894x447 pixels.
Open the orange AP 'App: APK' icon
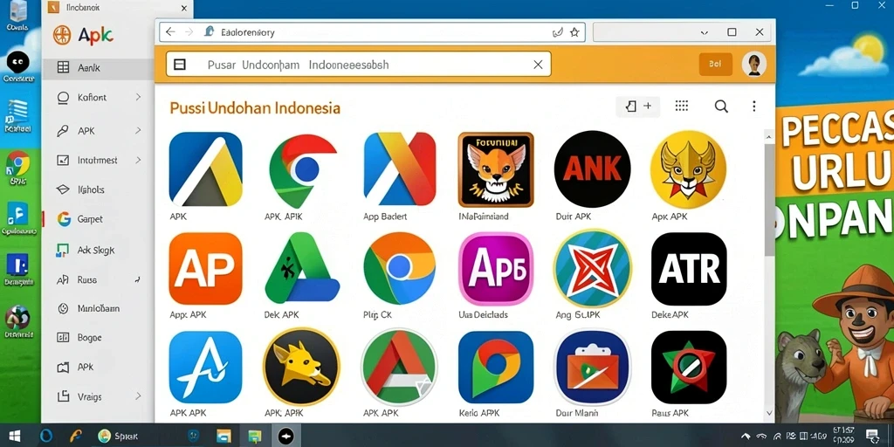205,269
